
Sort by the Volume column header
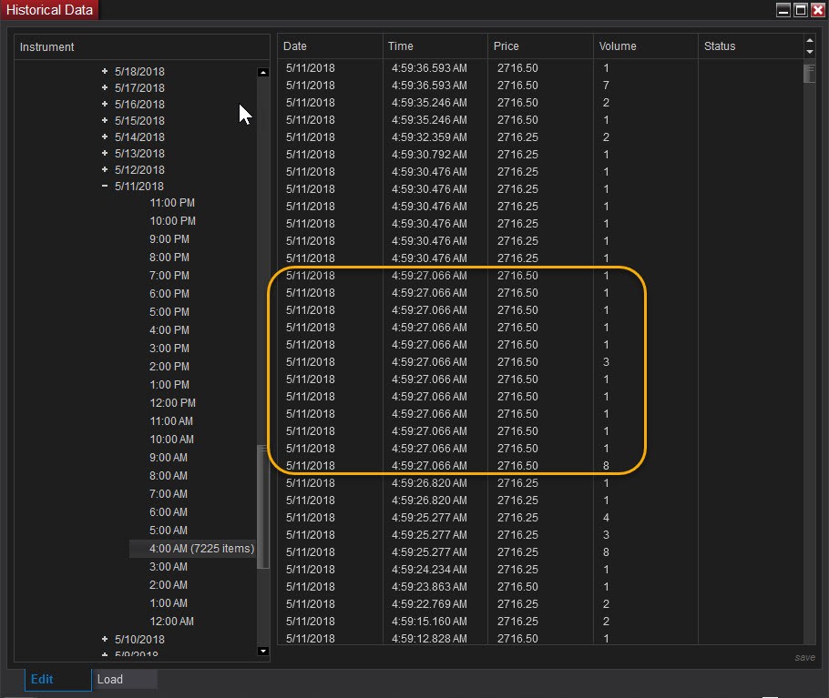[x=646, y=46]
